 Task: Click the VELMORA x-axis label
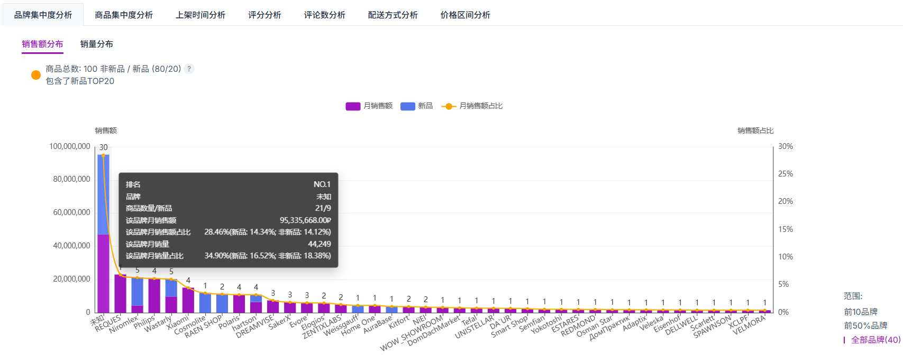tap(750, 325)
